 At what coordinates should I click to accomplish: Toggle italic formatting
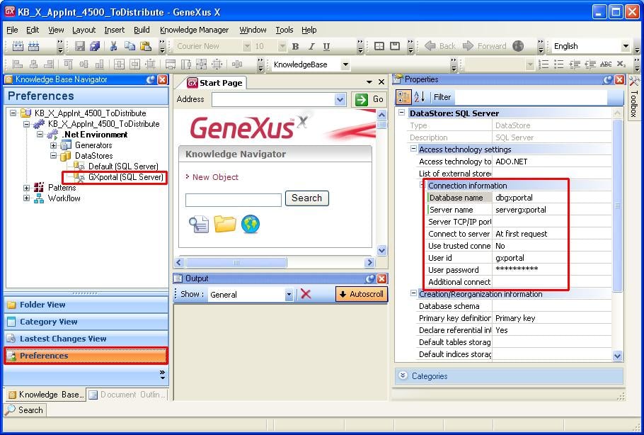[x=311, y=47]
